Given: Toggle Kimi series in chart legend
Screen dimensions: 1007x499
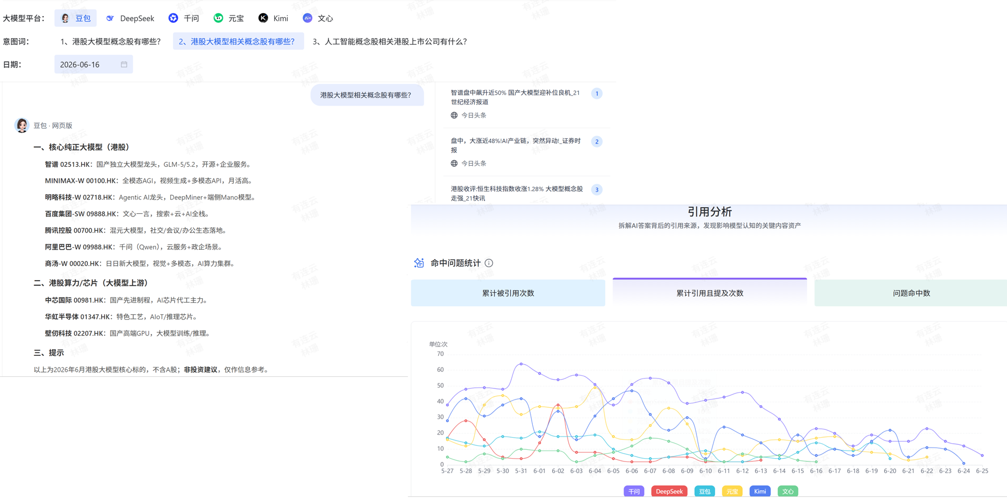Looking at the screenshot, I should click(x=760, y=491).
